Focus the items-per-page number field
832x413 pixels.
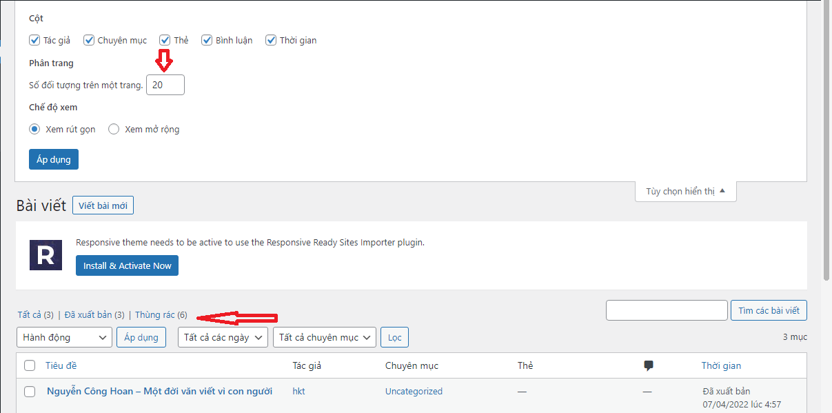(x=165, y=85)
